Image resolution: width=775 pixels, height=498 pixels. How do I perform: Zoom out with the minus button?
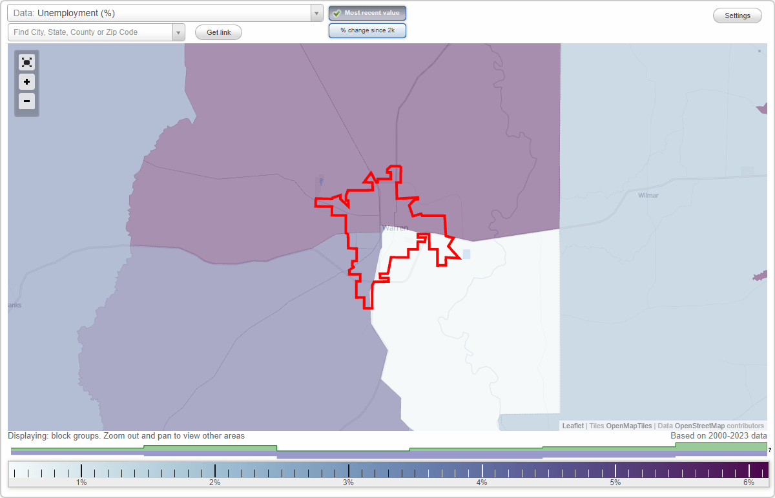coord(26,101)
